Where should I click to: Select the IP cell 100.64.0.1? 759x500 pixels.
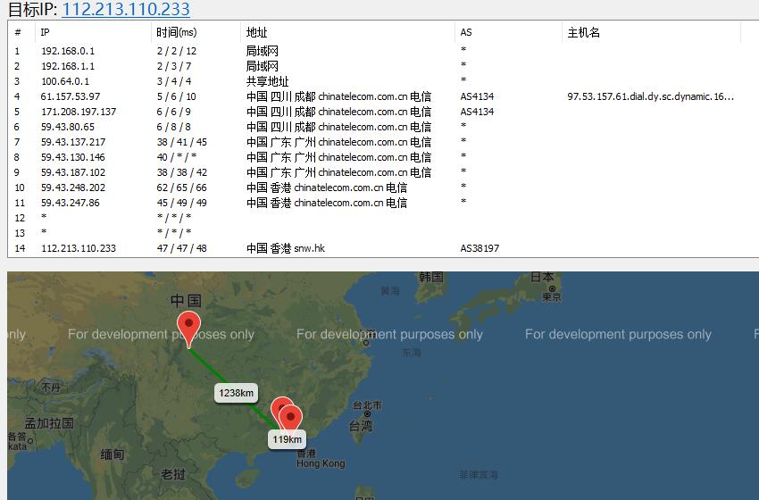(65, 81)
